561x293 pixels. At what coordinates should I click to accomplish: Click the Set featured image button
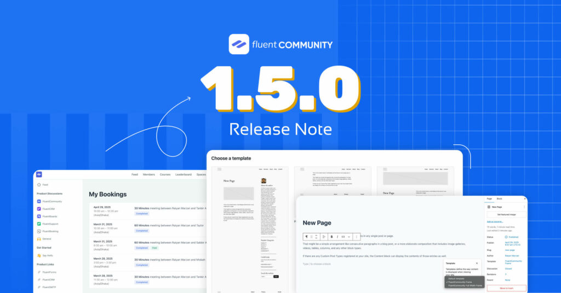(x=506, y=215)
